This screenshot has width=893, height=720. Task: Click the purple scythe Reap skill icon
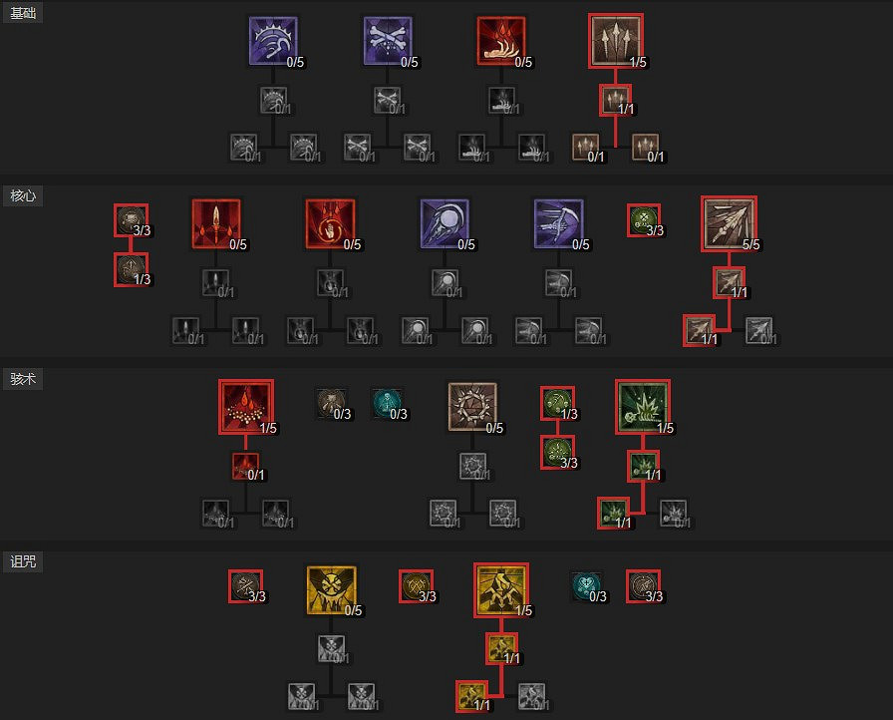pos(273,41)
